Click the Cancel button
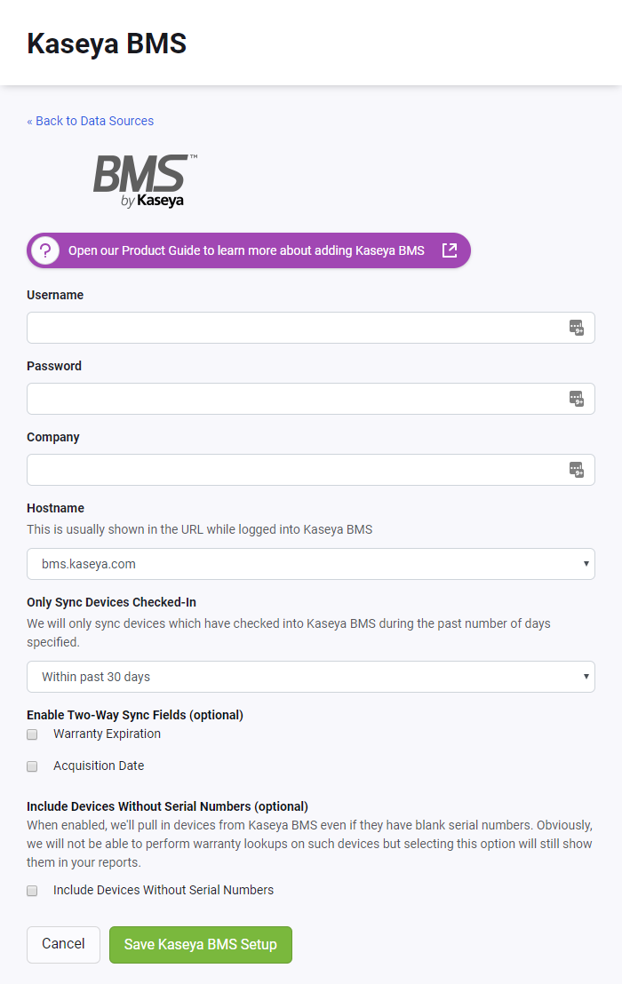This screenshot has height=984, width=622. coord(63,945)
